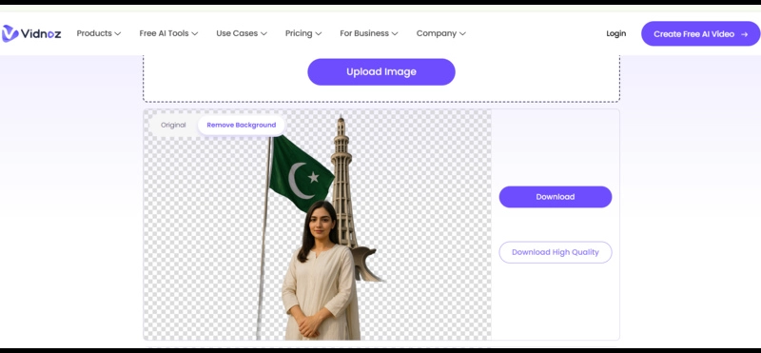This screenshot has width=761, height=353.
Task: Click the Login link
Action: click(x=615, y=33)
